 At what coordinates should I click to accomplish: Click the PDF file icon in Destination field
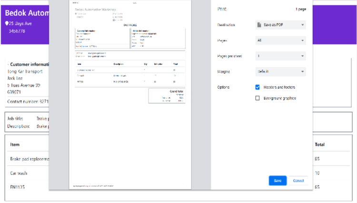coord(258,24)
